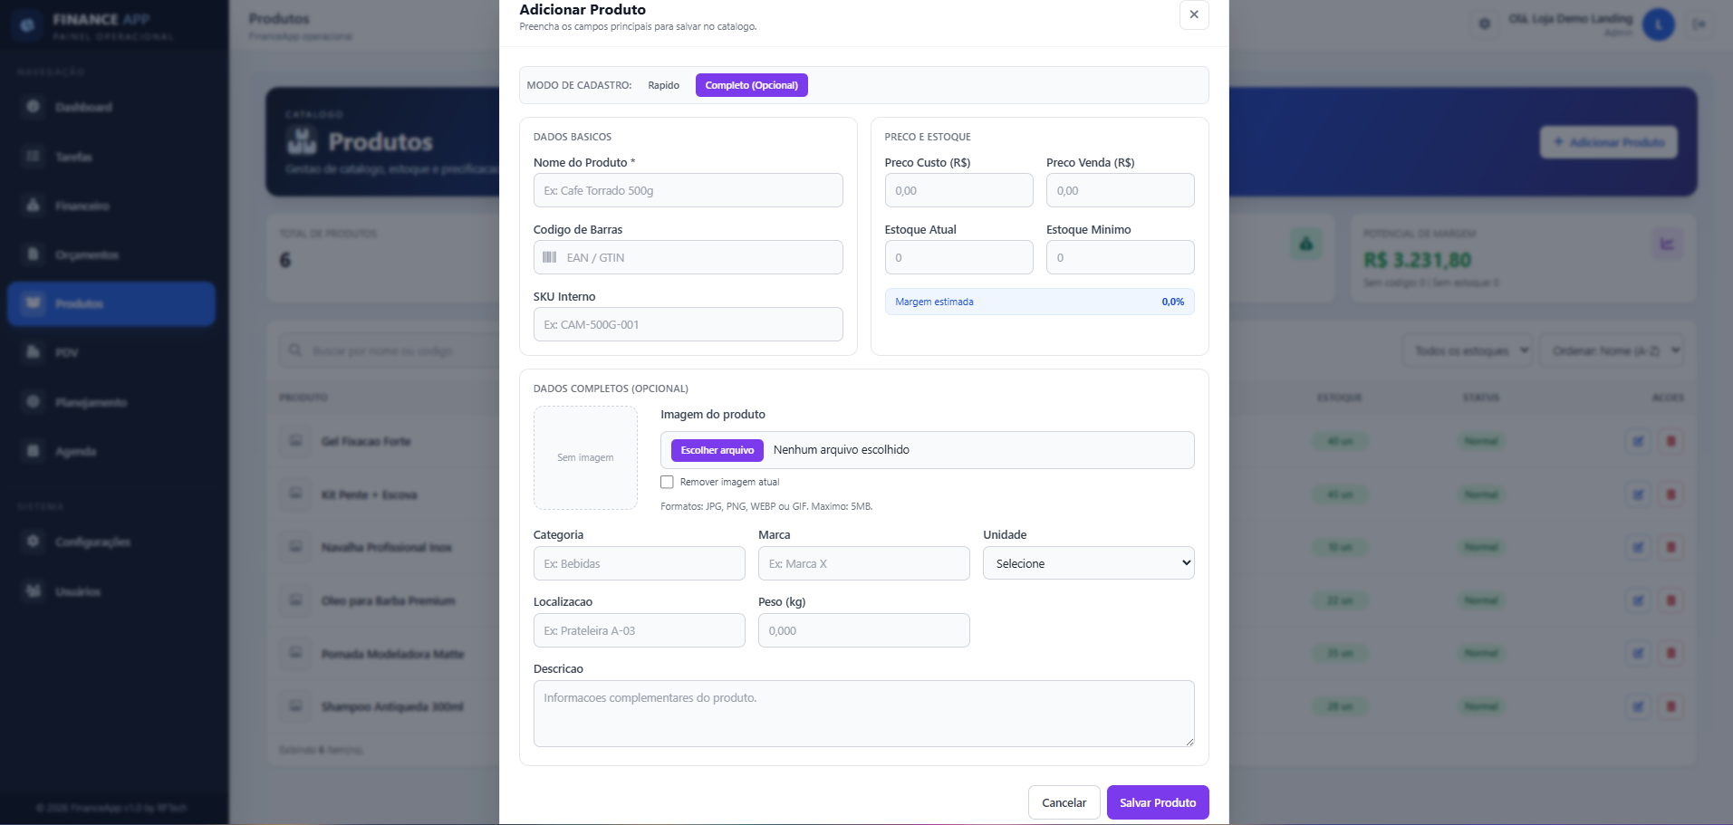The width and height of the screenshot is (1733, 825).
Task: Close the Adicionar Produto dialog with the X
Action: click(1194, 14)
